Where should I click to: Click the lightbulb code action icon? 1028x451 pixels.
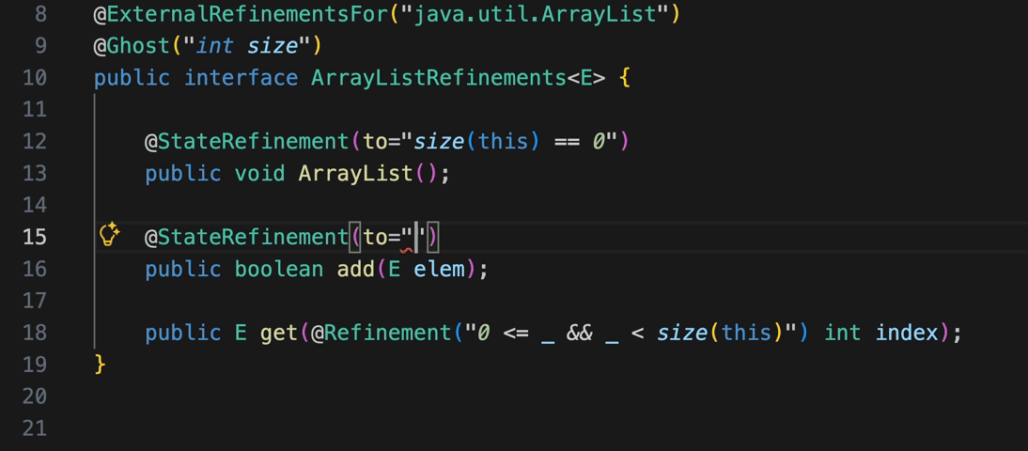pos(109,235)
